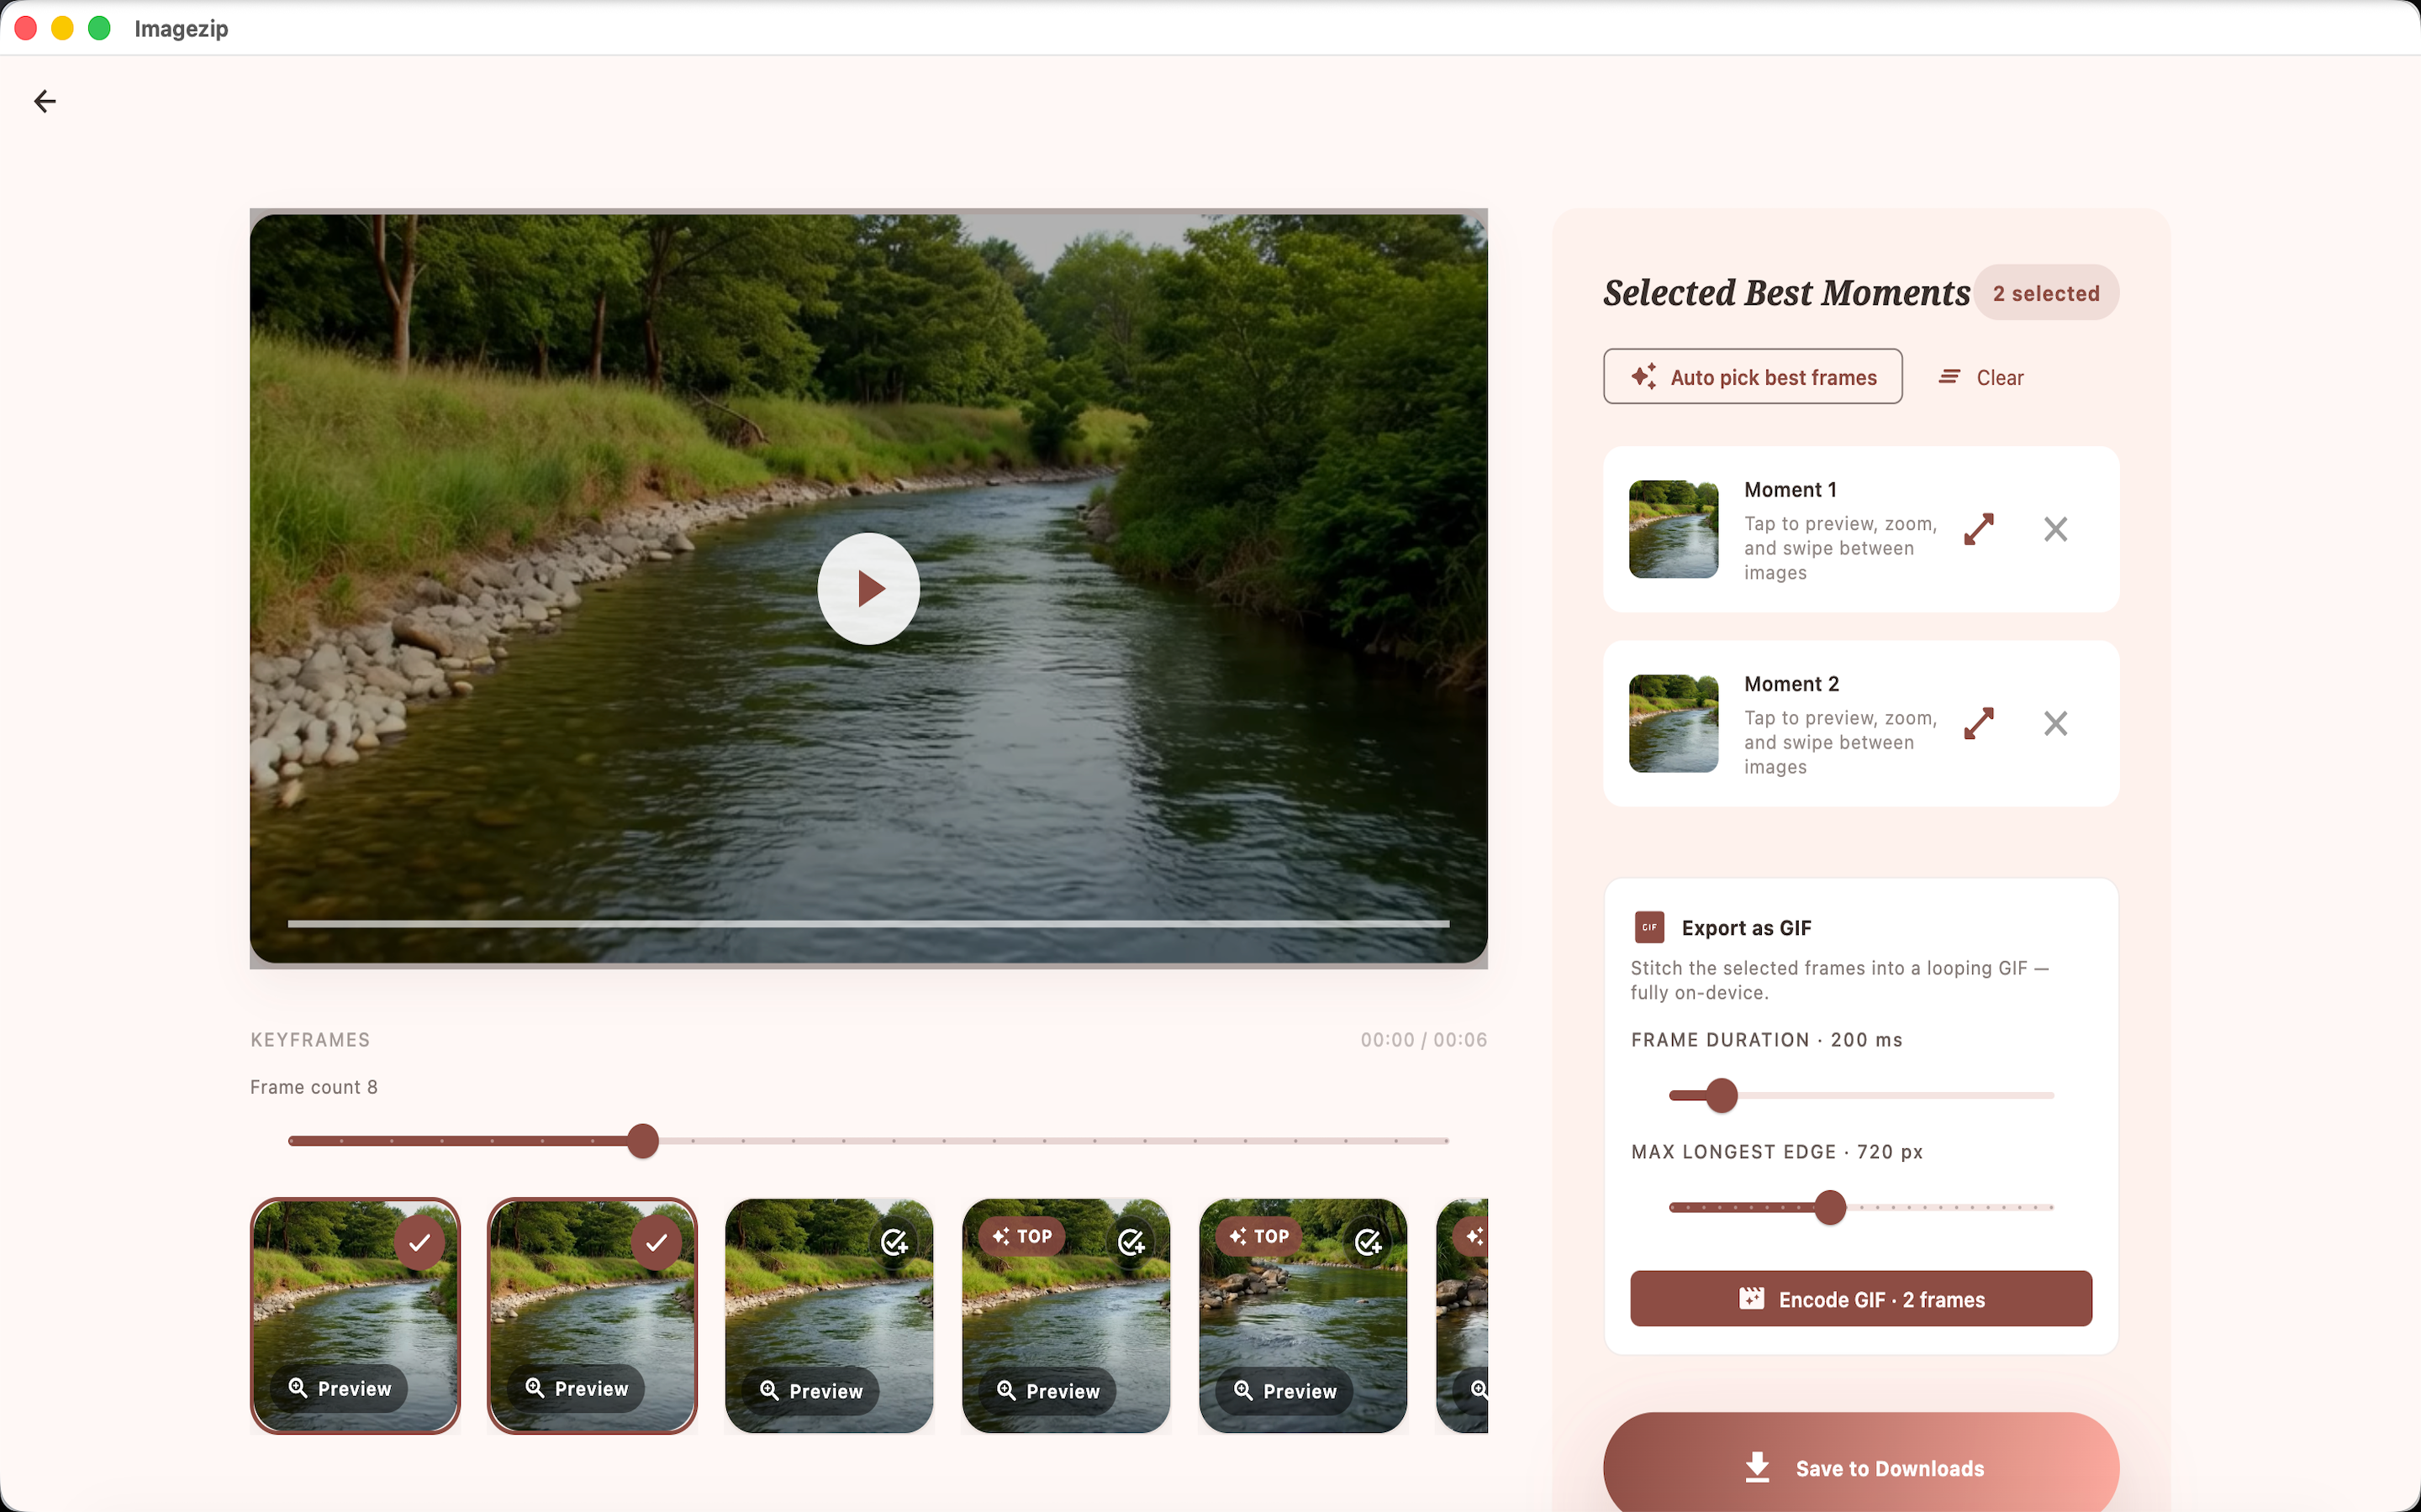Remove Moment 1 with X icon

point(2056,529)
